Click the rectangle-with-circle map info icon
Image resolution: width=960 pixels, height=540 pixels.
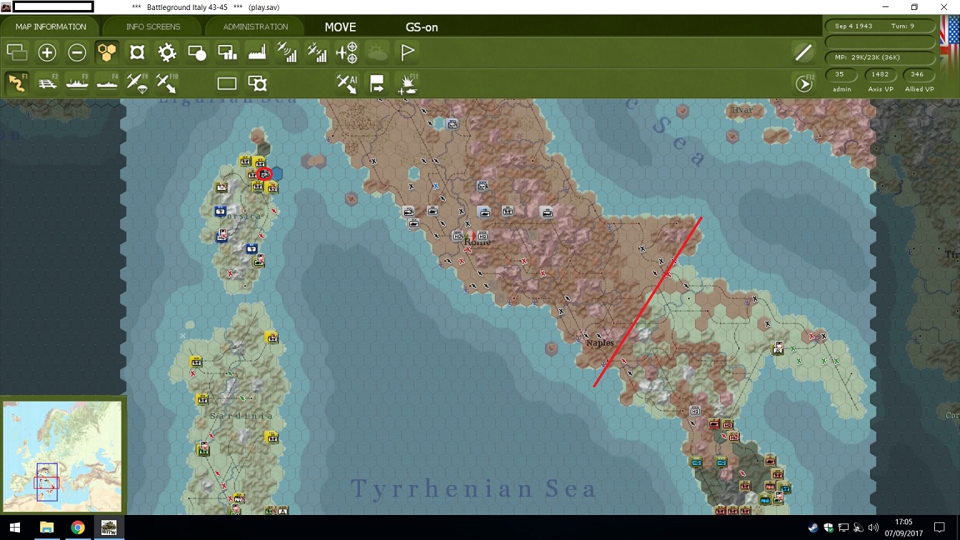tap(197, 52)
